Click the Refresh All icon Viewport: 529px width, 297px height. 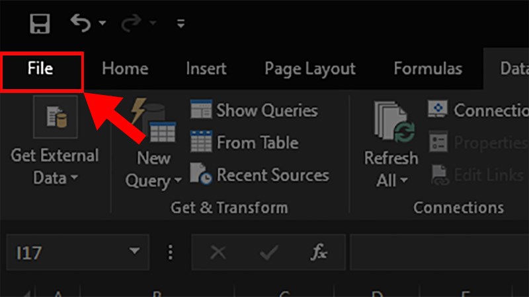[391, 122]
